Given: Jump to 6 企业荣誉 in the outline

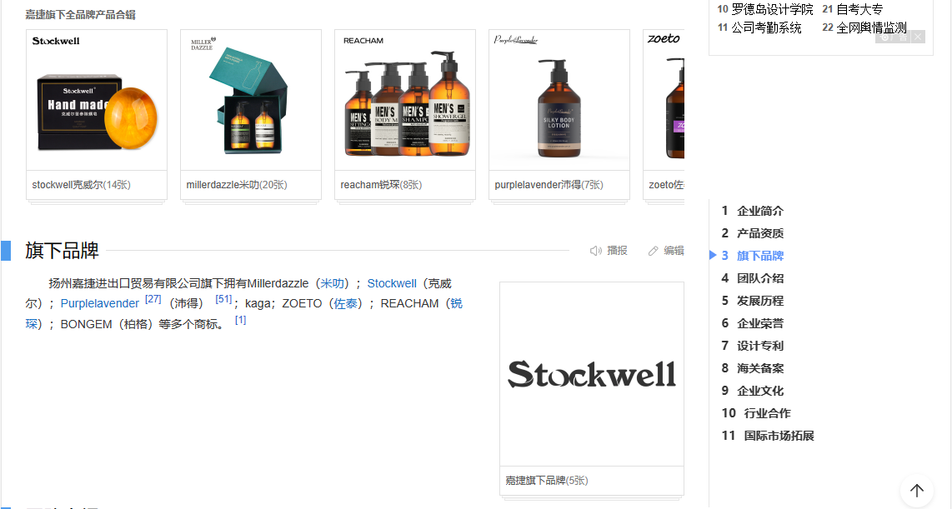Looking at the screenshot, I should click(752, 323).
